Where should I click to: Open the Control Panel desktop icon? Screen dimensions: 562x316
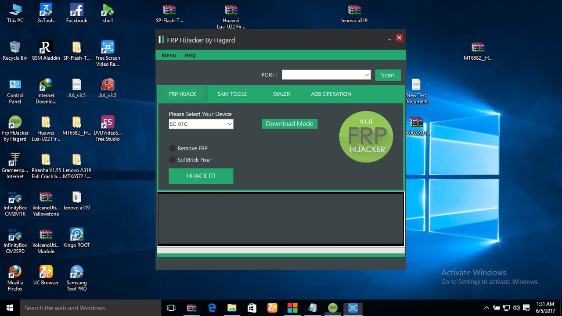point(15,91)
